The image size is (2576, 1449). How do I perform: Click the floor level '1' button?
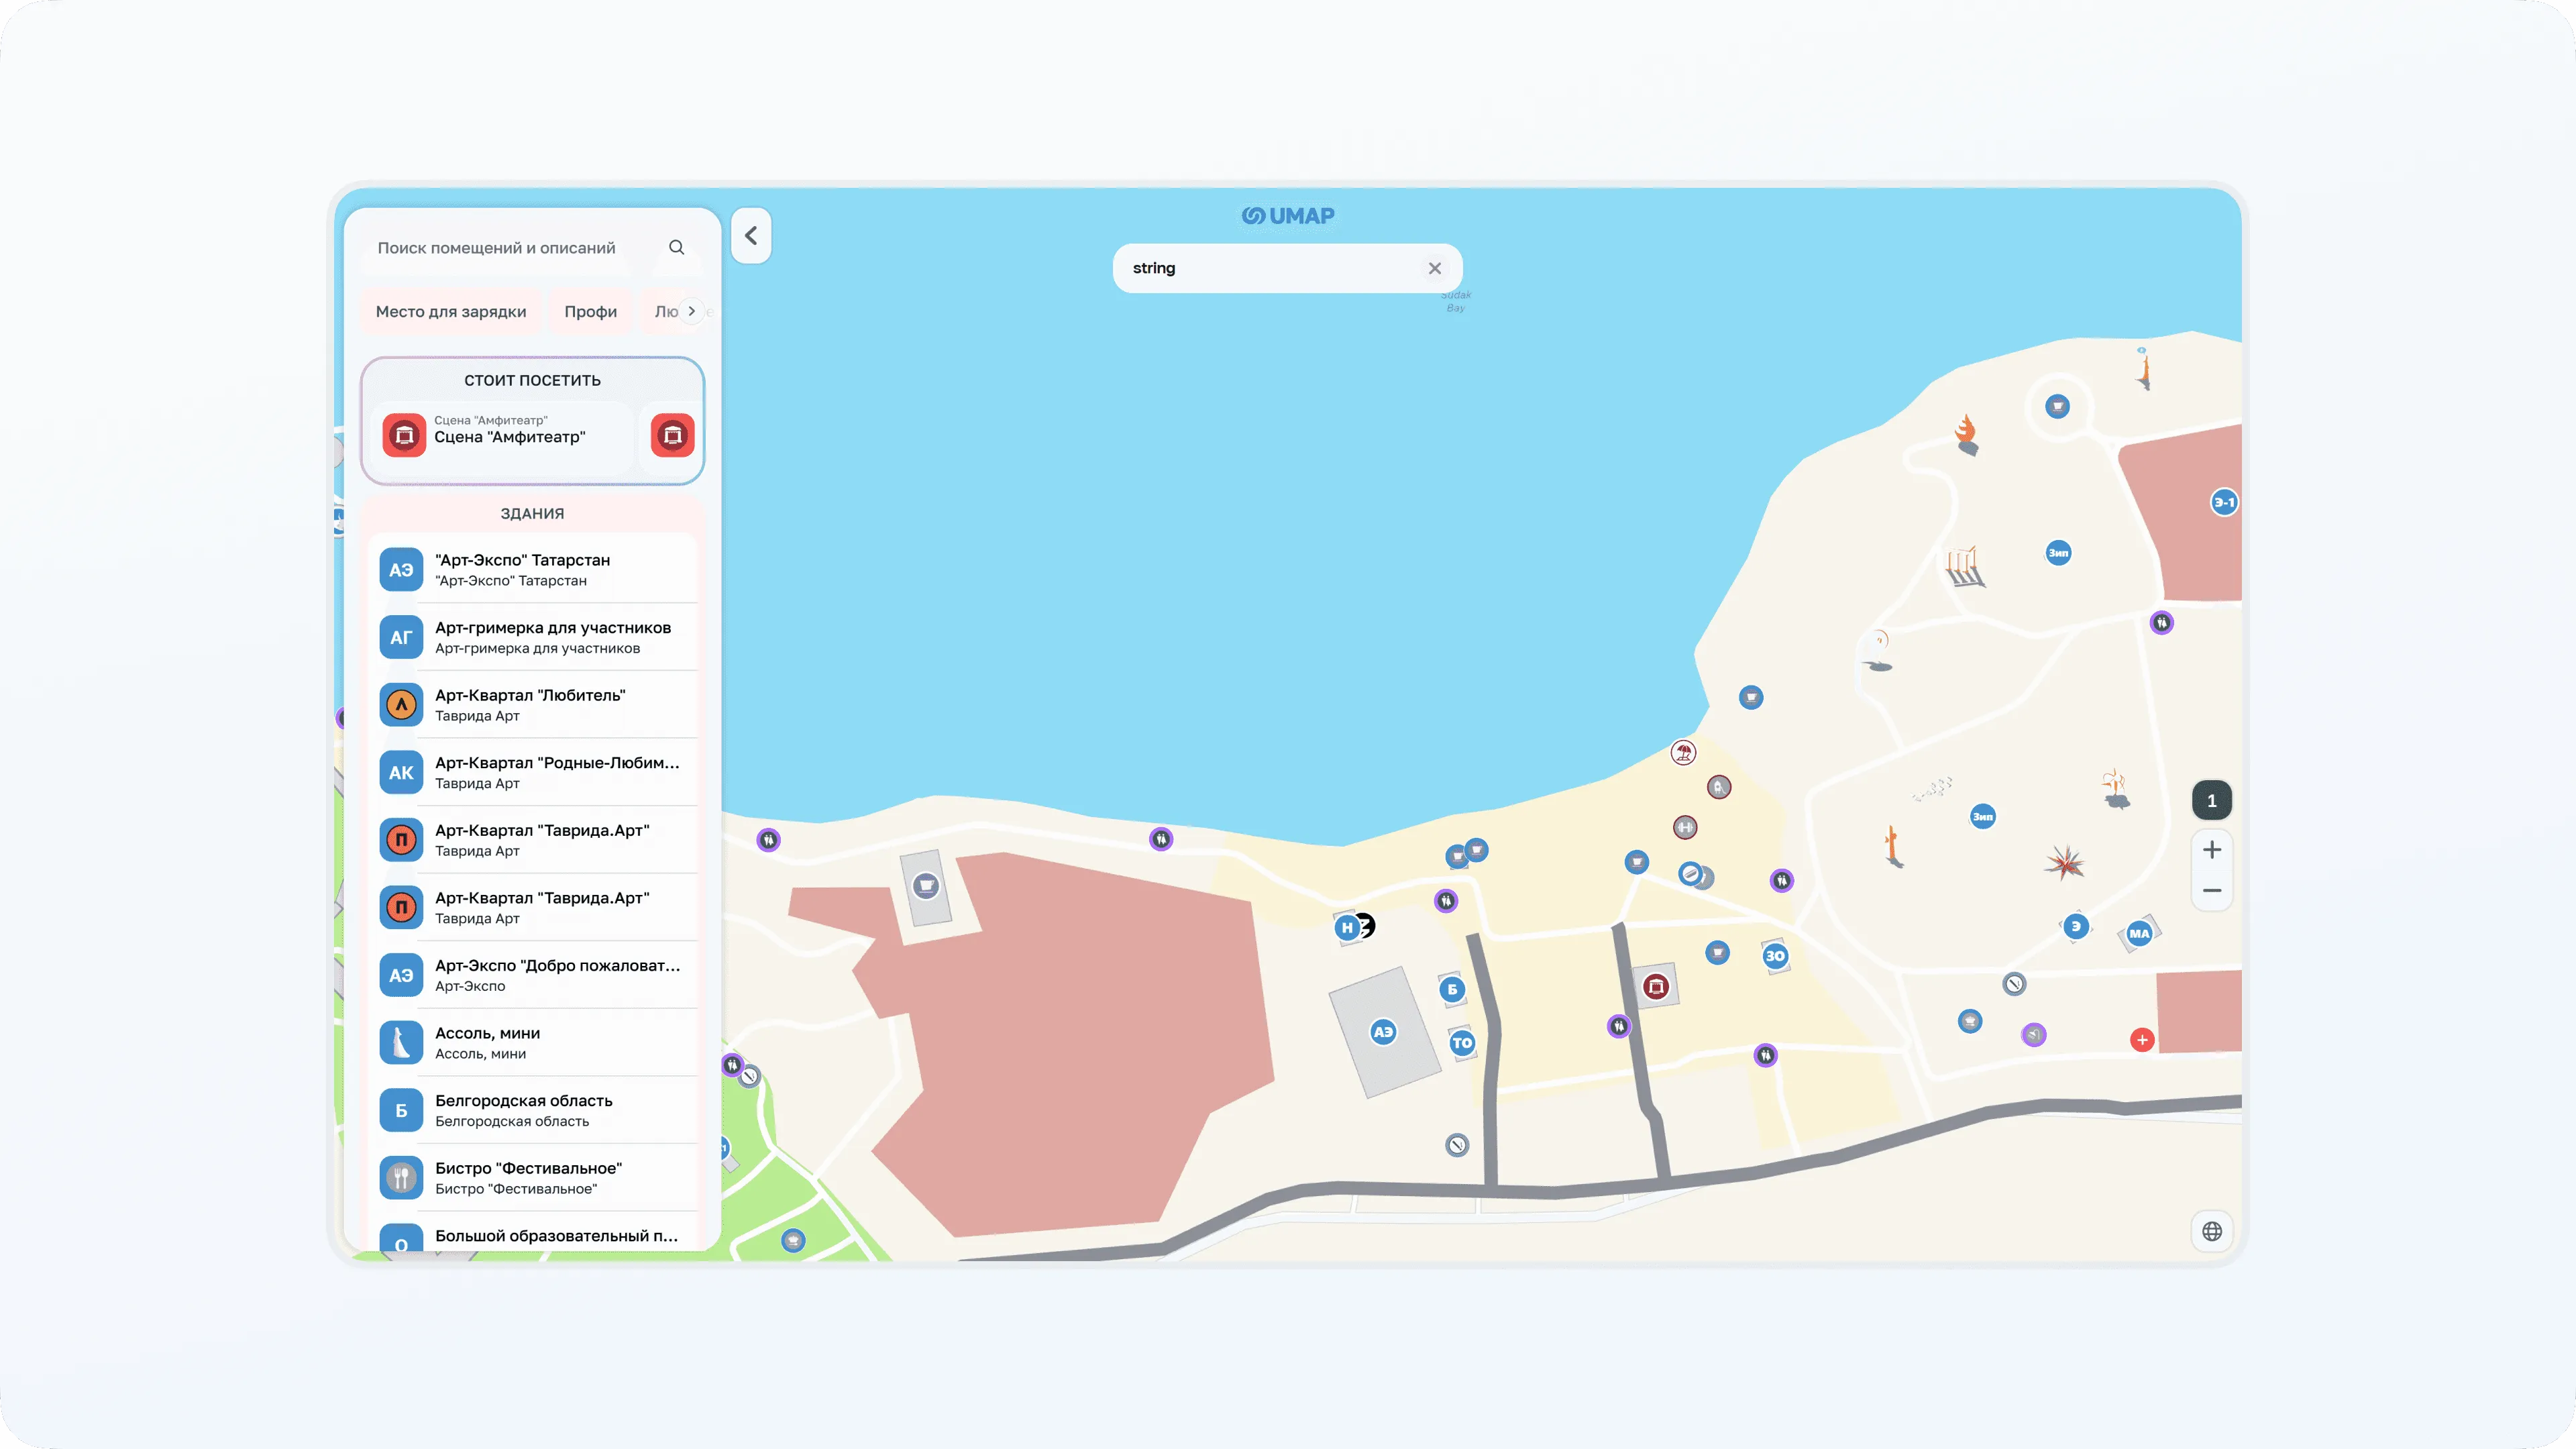pyautogui.click(x=2212, y=800)
